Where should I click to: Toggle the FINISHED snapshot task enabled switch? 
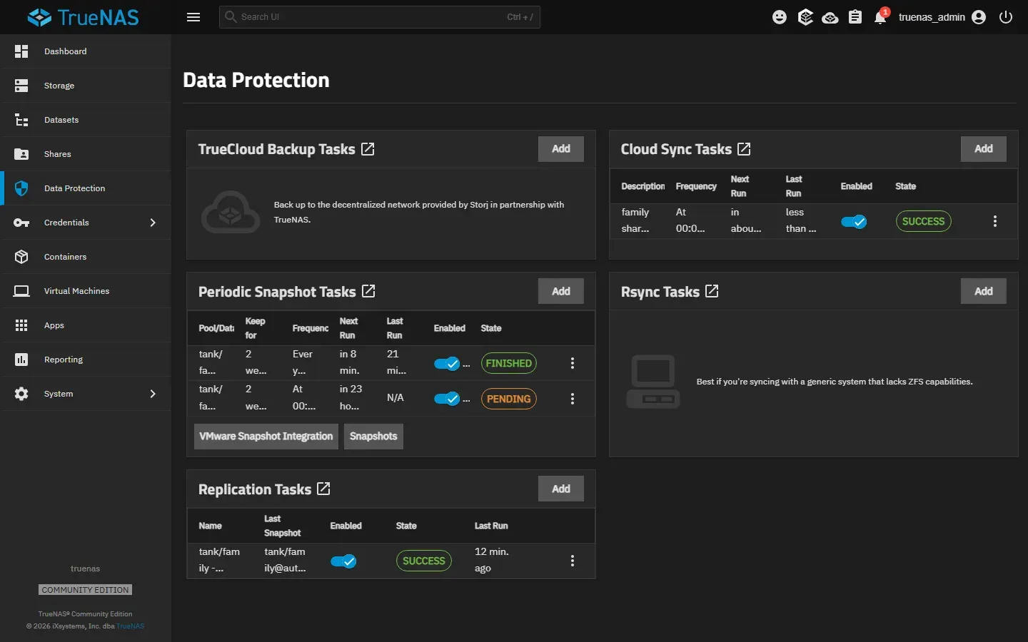click(447, 364)
